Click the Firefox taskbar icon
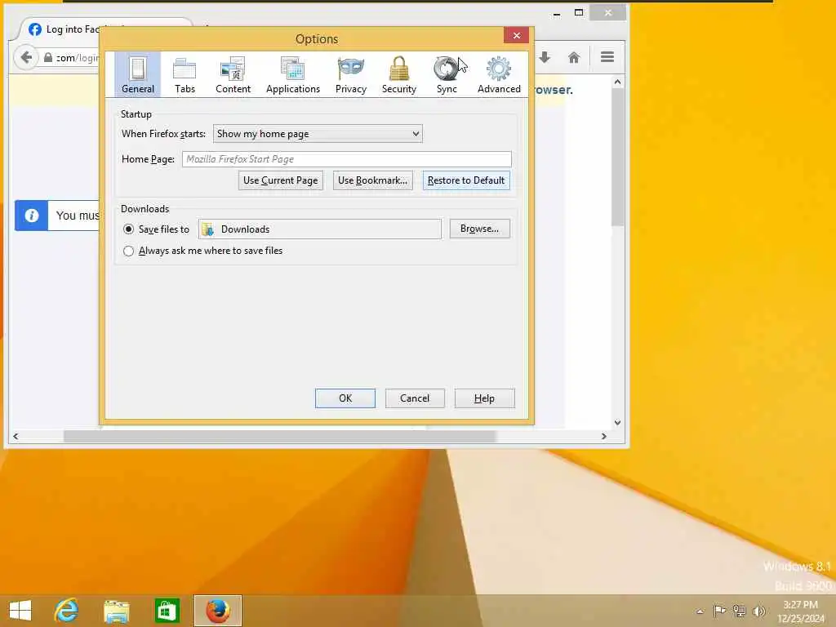The height and width of the screenshot is (627, 836). click(217, 611)
